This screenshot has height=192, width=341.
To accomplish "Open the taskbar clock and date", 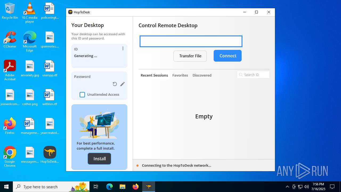I will [319, 187].
